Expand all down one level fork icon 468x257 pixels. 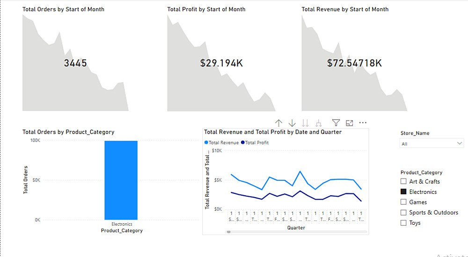point(319,123)
